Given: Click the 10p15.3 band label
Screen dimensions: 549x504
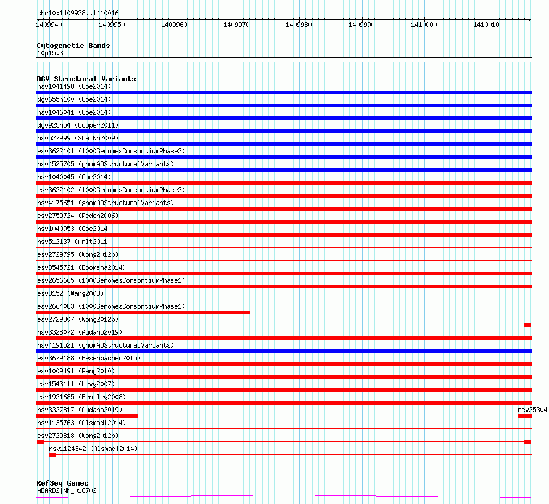Looking at the screenshot, I should pos(50,53).
